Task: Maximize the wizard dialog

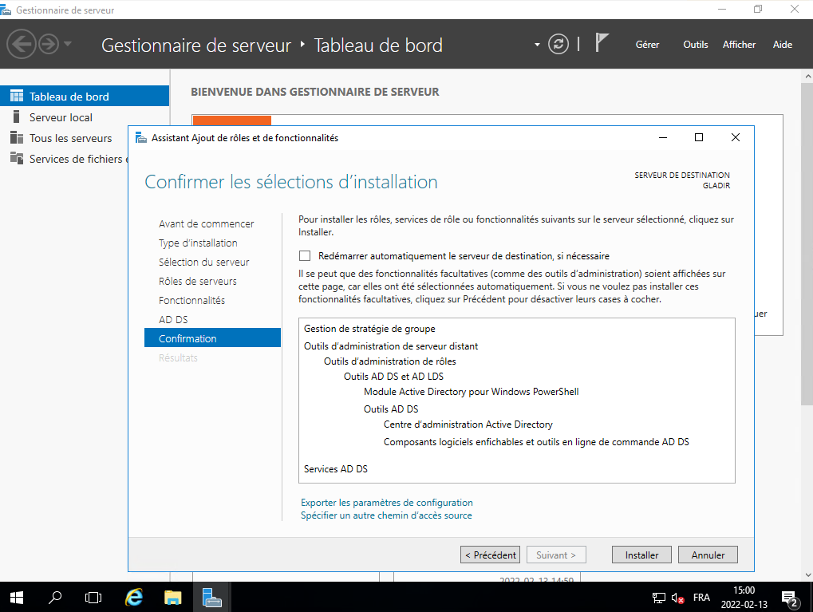Action: pos(699,137)
